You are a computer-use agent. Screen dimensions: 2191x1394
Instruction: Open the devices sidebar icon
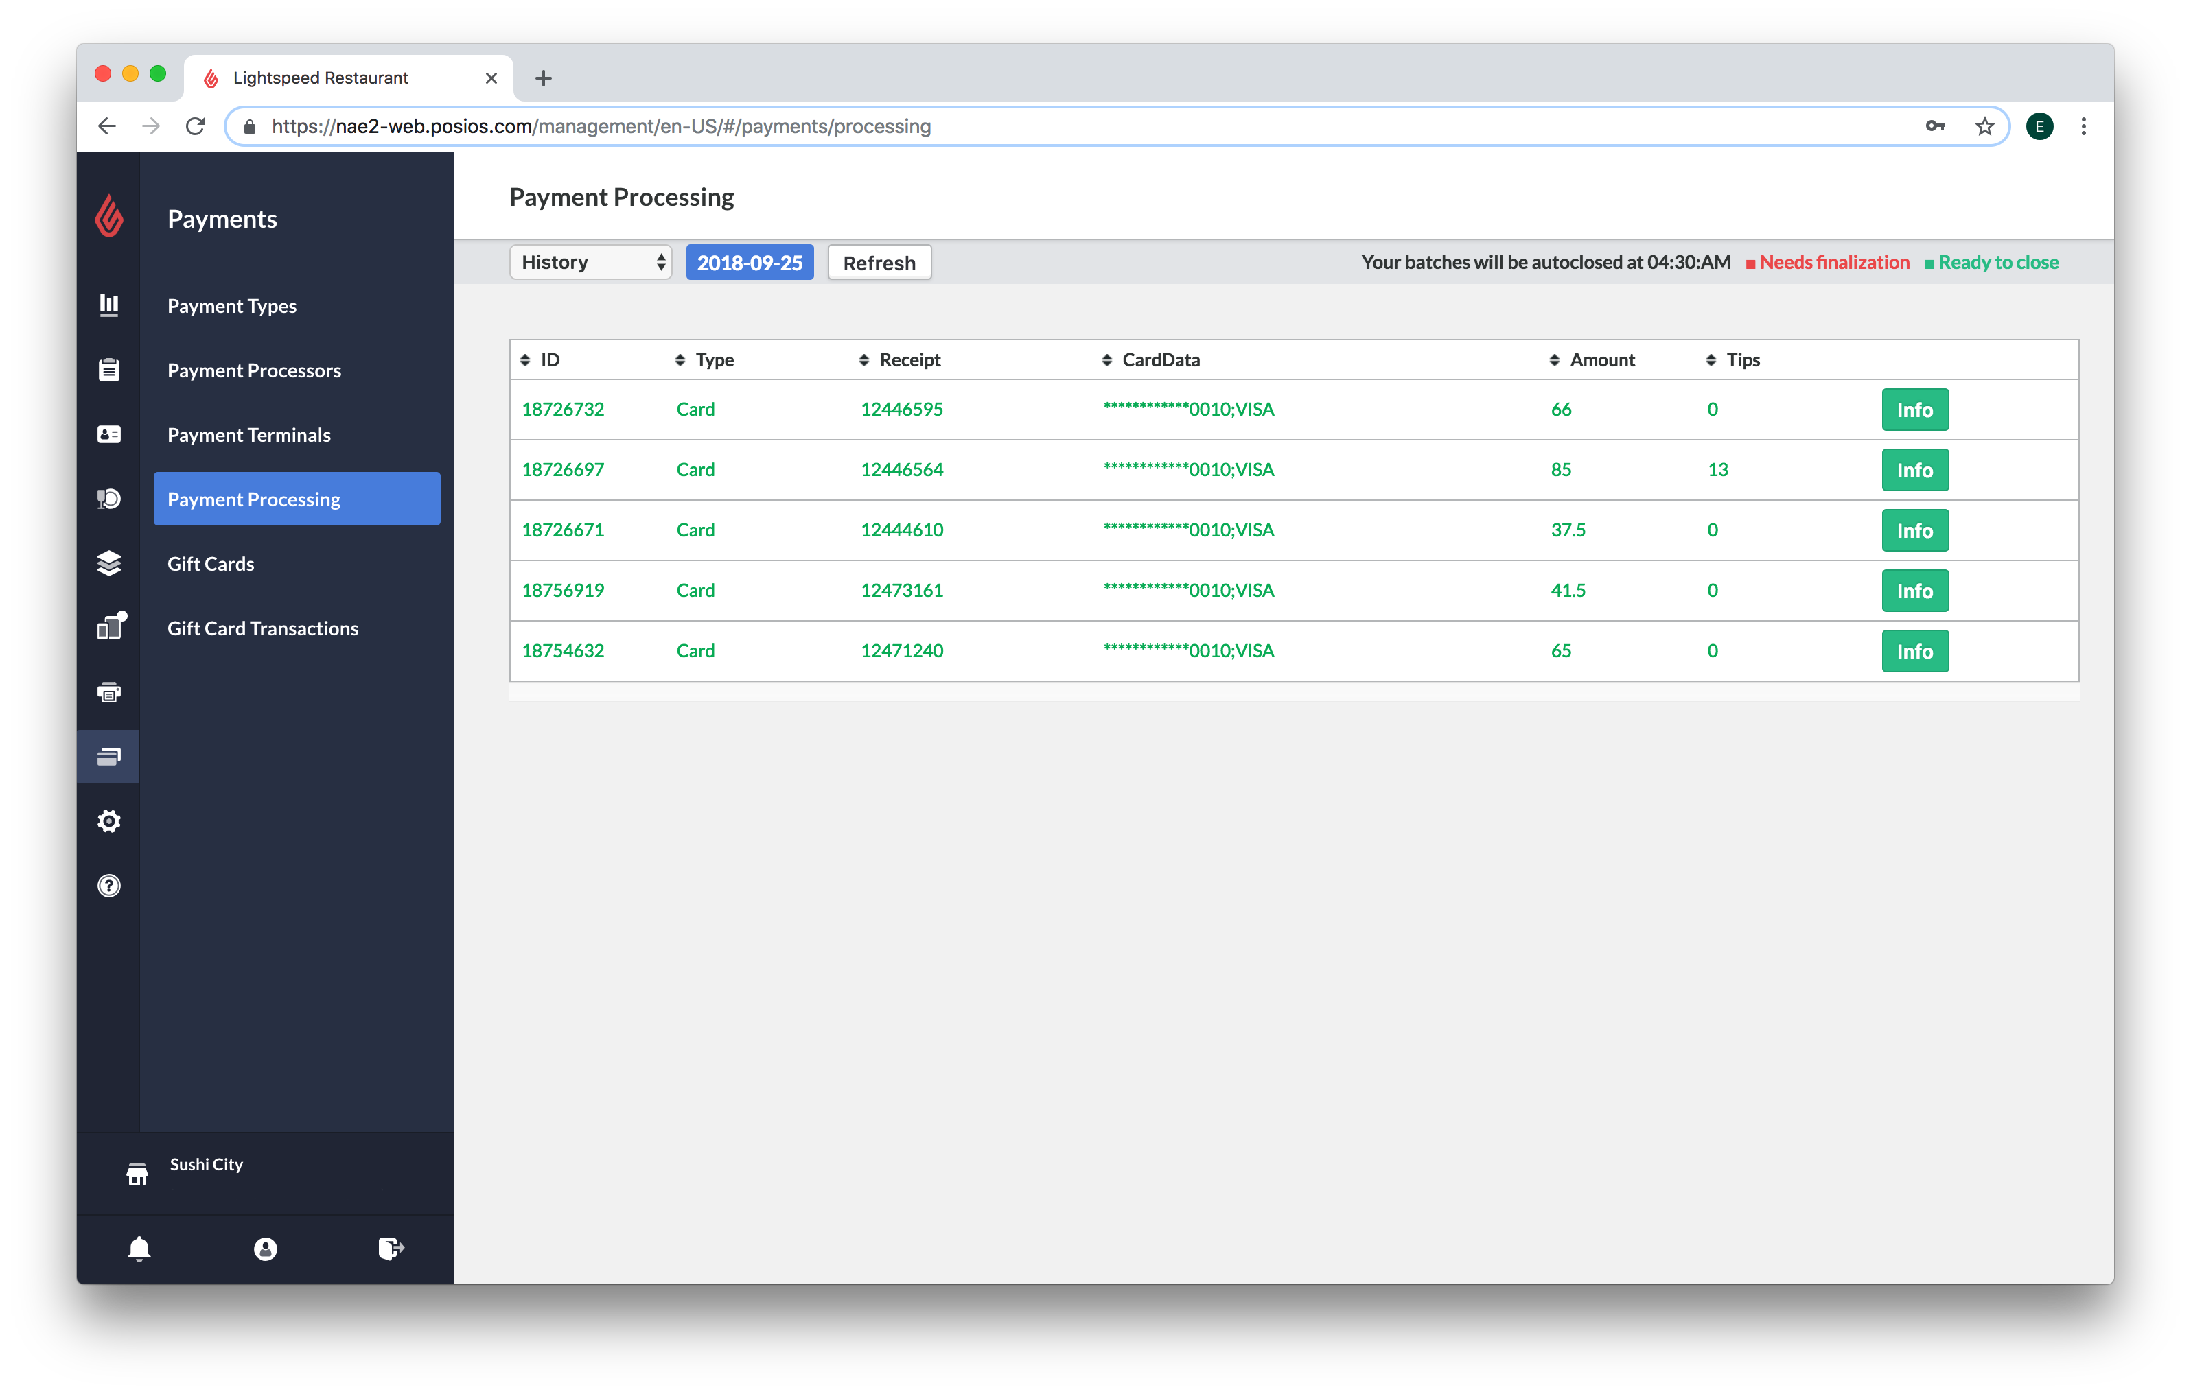(111, 626)
